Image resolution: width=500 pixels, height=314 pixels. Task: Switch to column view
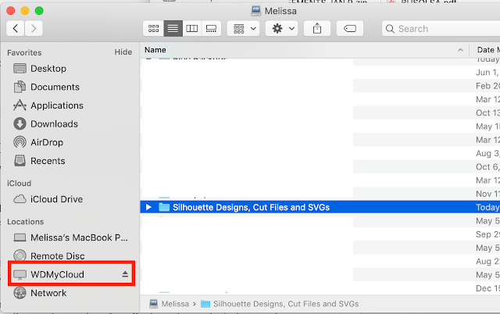192,29
